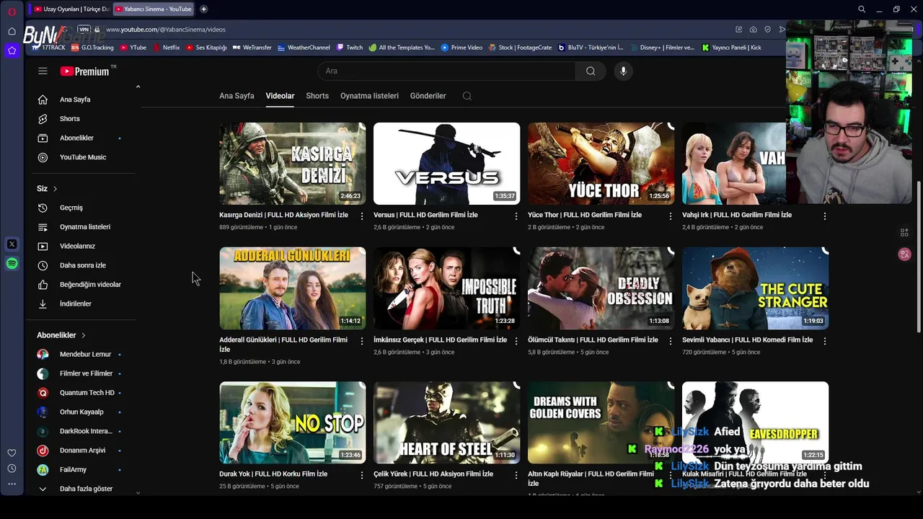The image size is (923, 519).
Task: Open title Adderall Günlükleri FULL HD Gerilim
Action: (283, 344)
